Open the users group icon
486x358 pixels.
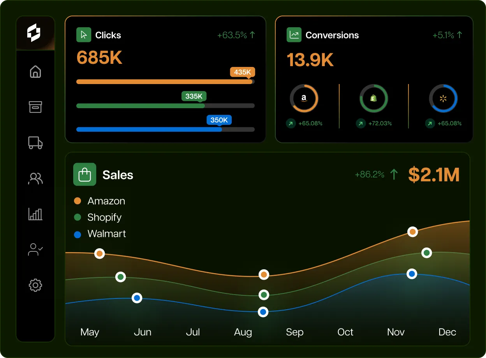[x=35, y=178]
